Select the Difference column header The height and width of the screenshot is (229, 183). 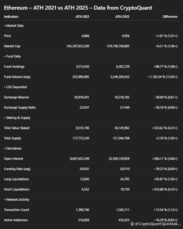(x=170, y=17)
